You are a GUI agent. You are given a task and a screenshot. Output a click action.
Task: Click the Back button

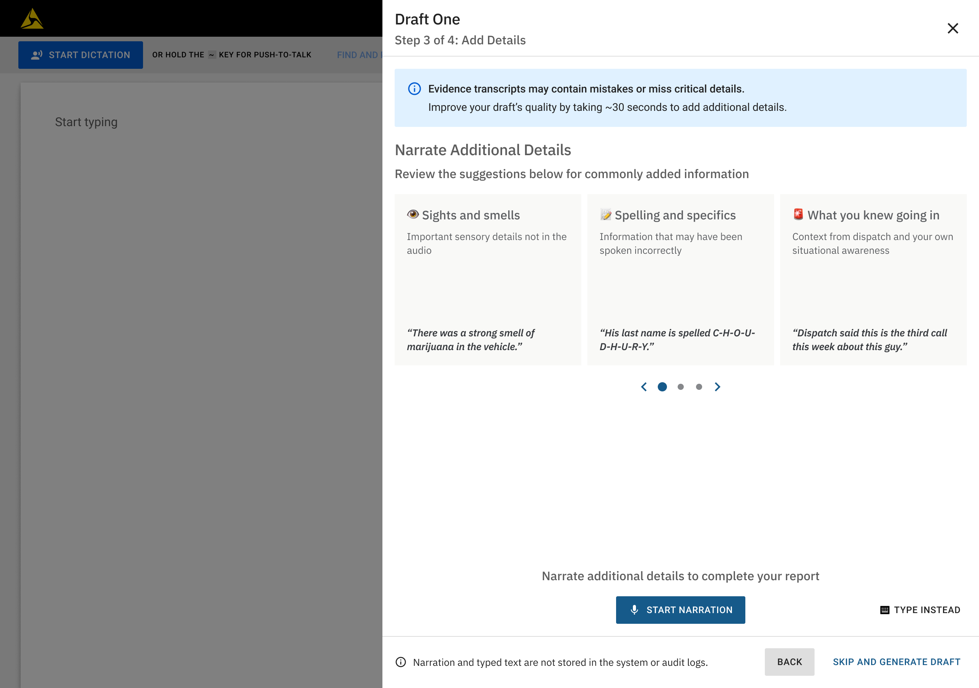tap(789, 662)
